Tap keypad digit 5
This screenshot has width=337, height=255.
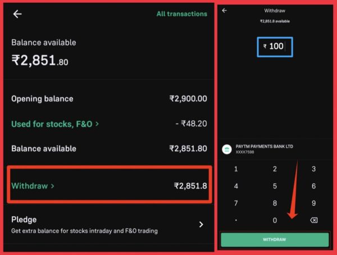click(x=275, y=186)
